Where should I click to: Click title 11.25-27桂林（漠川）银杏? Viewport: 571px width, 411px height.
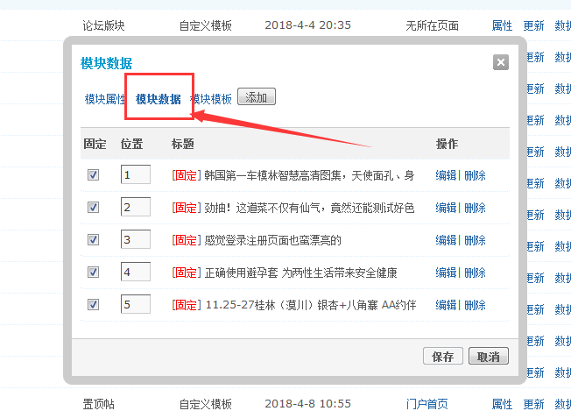point(311,305)
